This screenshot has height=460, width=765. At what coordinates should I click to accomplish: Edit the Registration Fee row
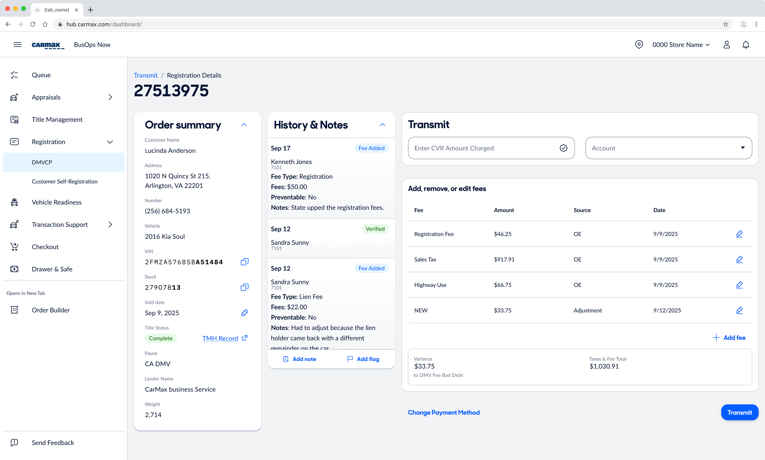tap(739, 234)
